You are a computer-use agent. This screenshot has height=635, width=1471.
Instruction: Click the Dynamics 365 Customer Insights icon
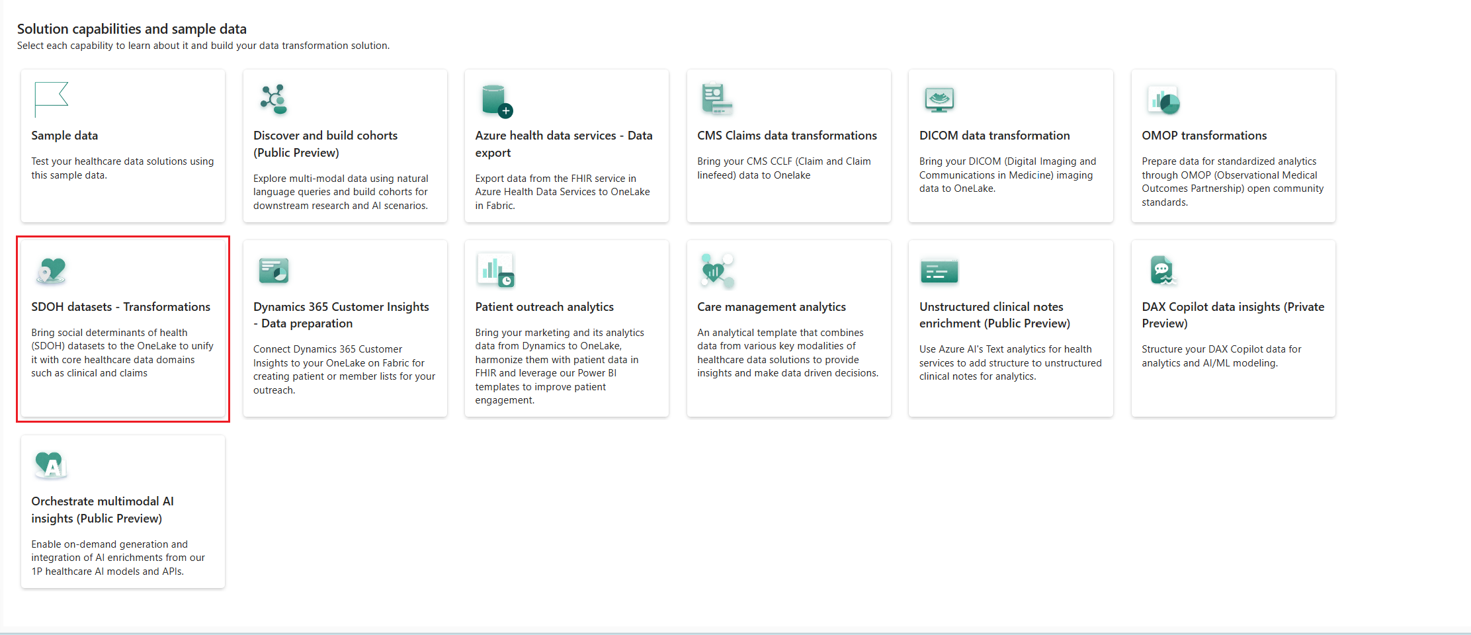pos(274,271)
